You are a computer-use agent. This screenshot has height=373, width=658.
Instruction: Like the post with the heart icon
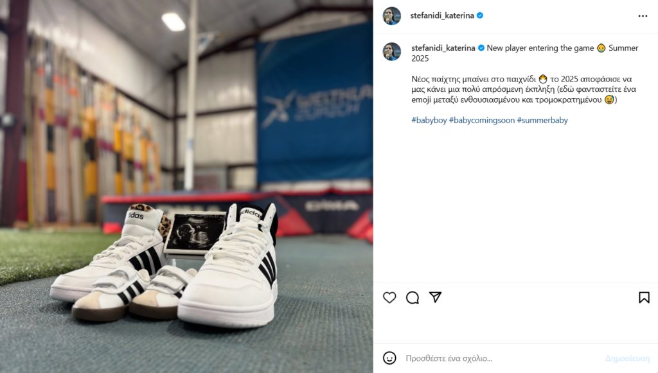pos(389,297)
